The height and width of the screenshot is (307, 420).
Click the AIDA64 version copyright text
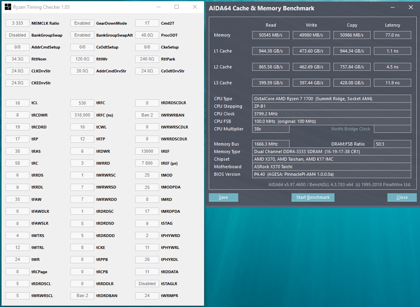point(340,185)
